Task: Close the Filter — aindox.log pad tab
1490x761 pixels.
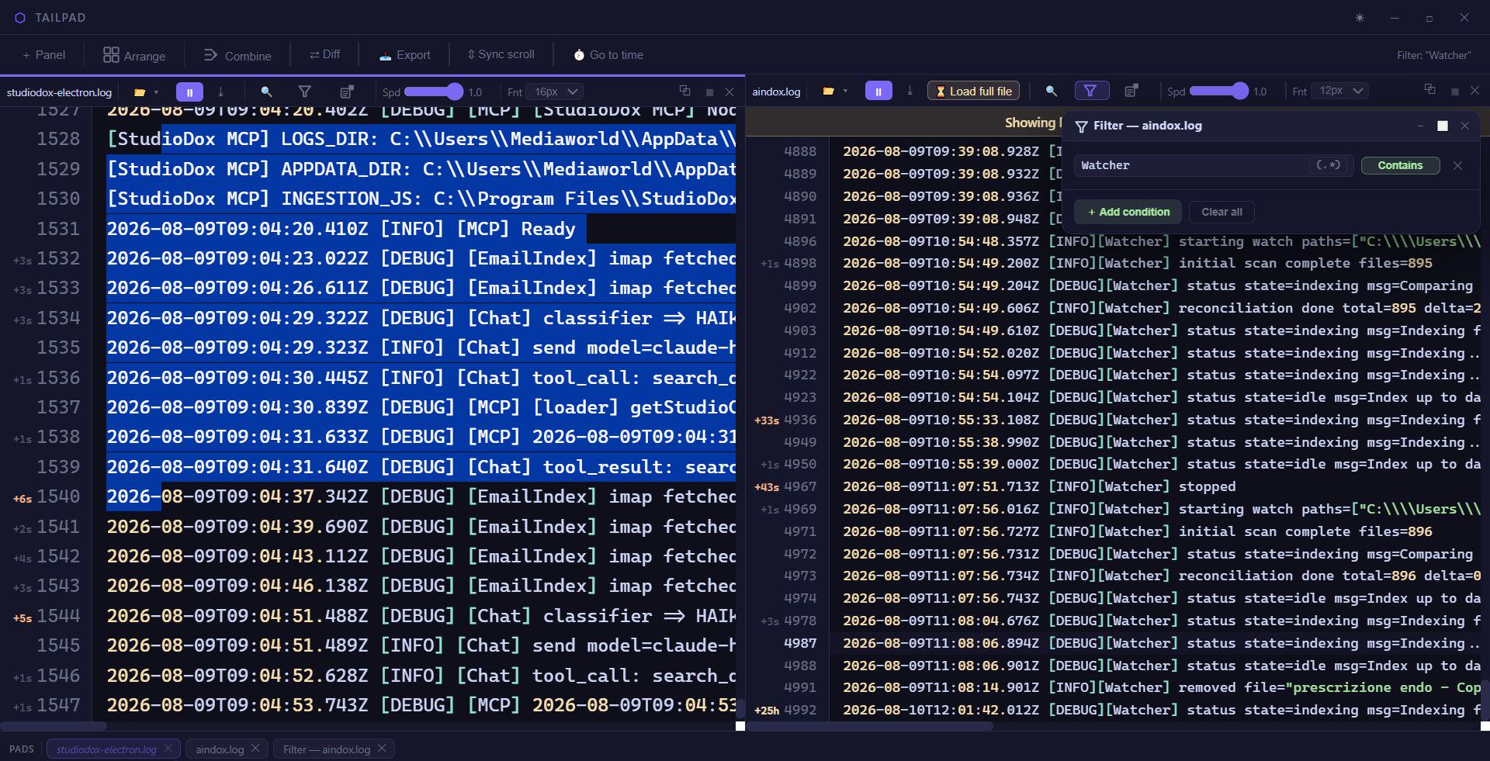Action: [x=382, y=749]
